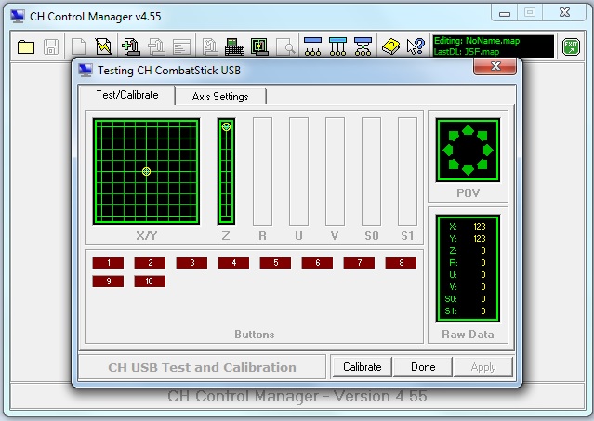
Task: Click the Calibrate button
Action: 363,367
